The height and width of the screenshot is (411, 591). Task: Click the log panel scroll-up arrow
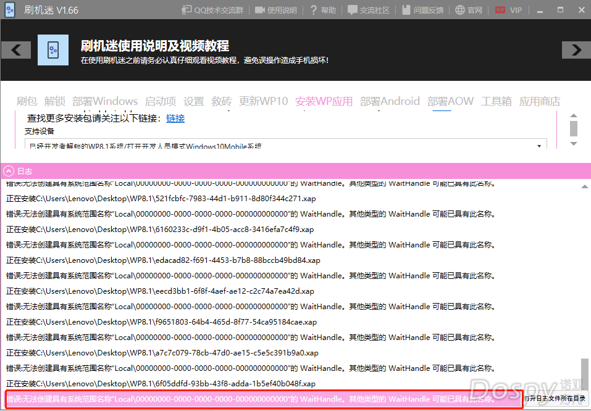point(585,186)
